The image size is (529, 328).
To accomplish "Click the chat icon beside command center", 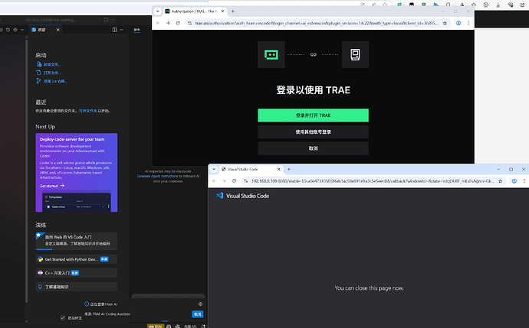I will [x=107, y=20].
